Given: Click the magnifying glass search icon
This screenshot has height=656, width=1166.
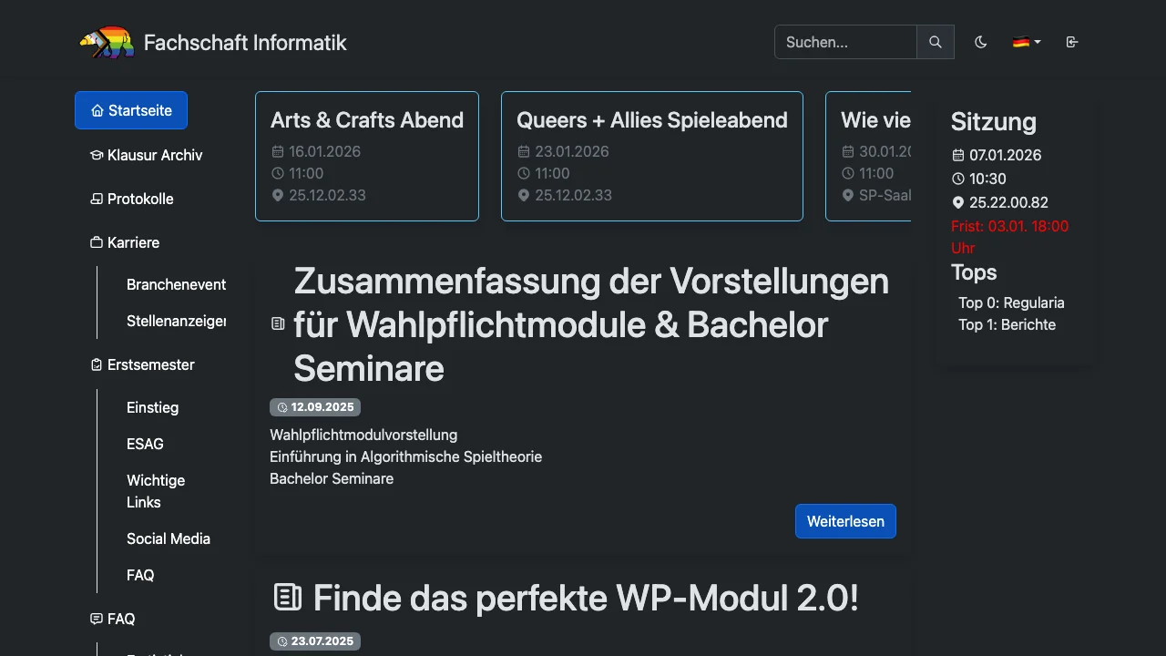Looking at the screenshot, I should (935, 42).
